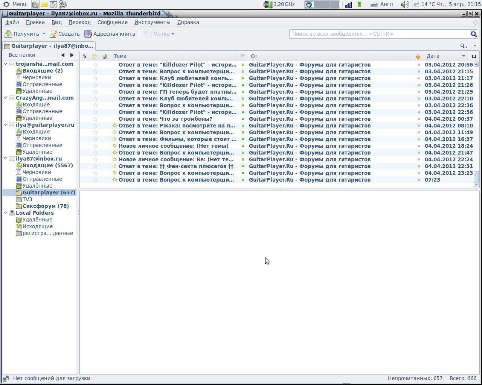The height and width of the screenshot is (385, 482).
Task: Click the system volume speaker icon
Action: [404, 5]
